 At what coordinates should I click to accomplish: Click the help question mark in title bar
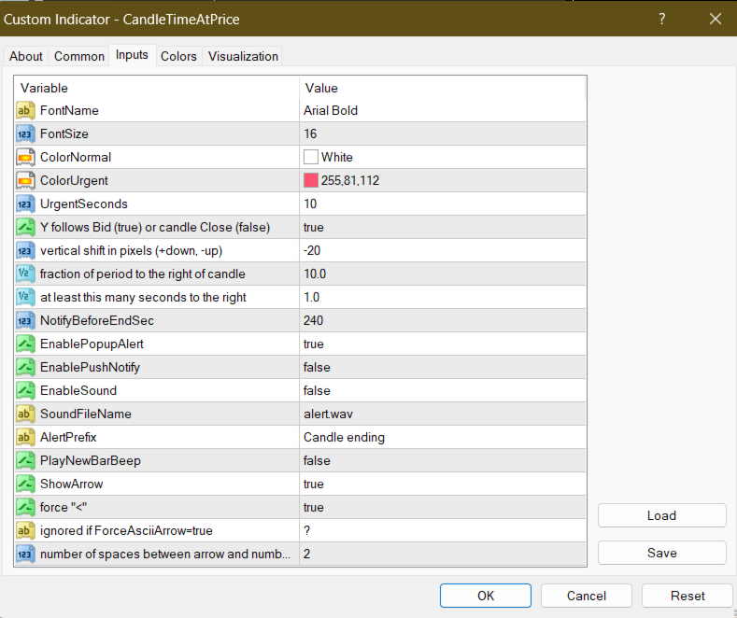pyautogui.click(x=662, y=19)
